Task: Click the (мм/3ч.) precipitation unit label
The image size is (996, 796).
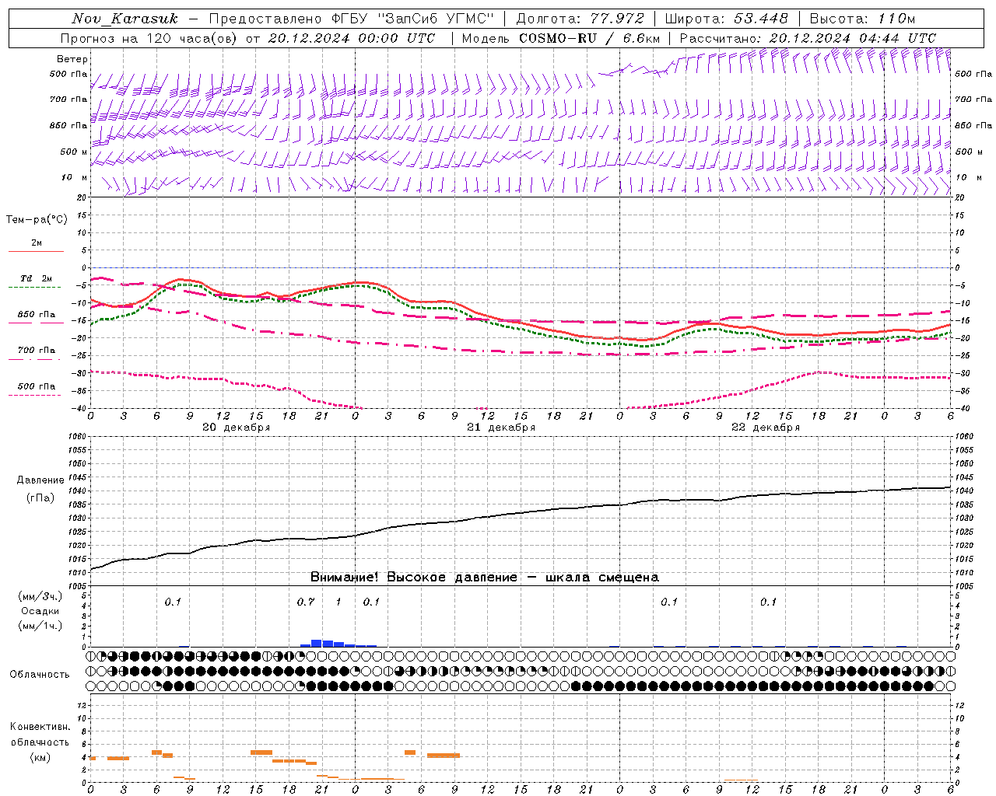Action: pyautogui.click(x=40, y=596)
